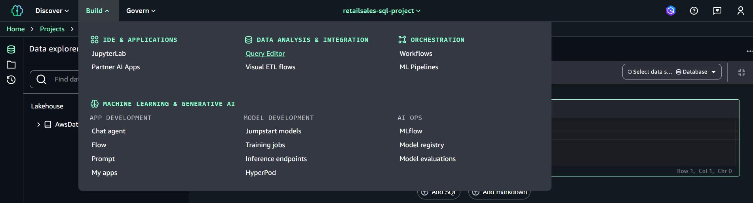Viewport: 753px width, 203px height.
Task: Expand the Discover menu
Action: coord(52,11)
